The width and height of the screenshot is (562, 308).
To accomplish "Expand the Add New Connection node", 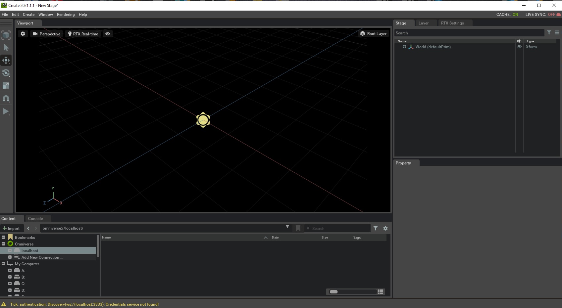I will pos(10,257).
